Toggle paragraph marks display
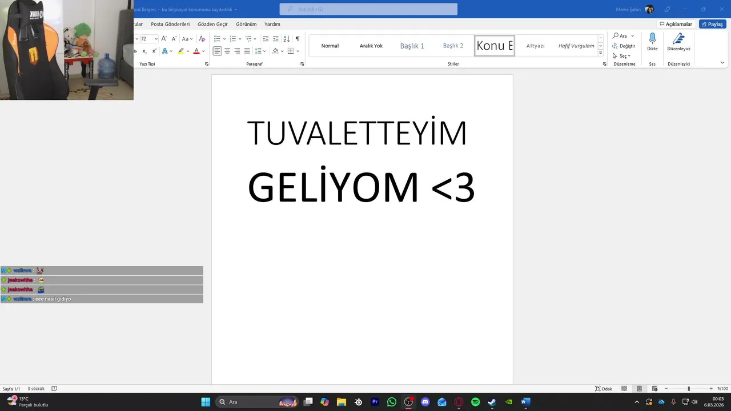Image resolution: width=731 pixels, height=411 pixels. click(298, 39)
